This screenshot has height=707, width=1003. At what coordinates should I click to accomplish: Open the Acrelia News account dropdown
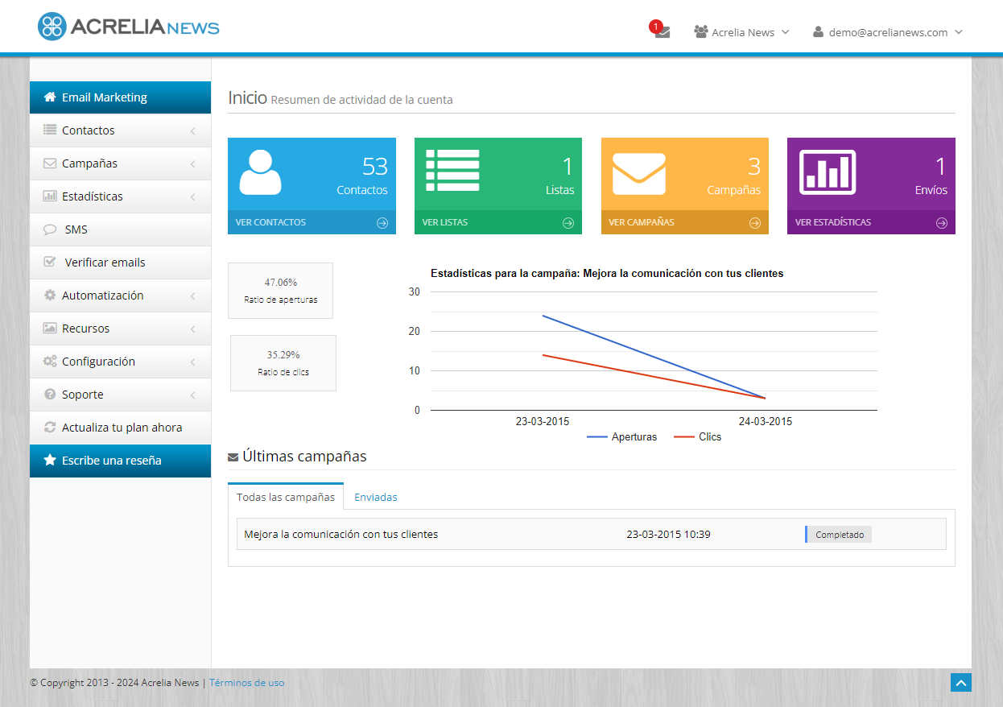click(741, 32)
